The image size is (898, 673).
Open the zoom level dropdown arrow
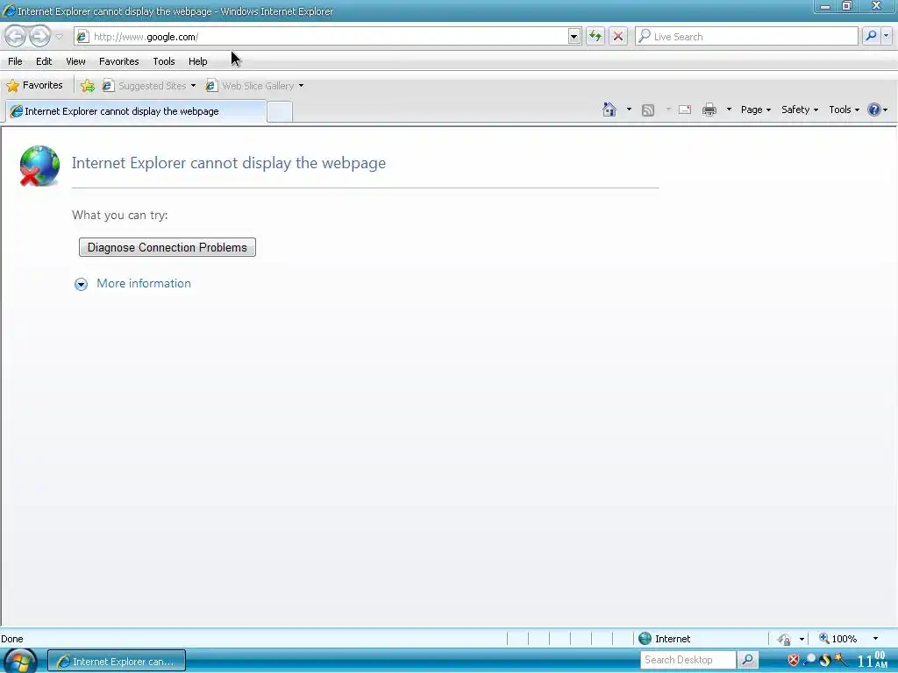pyautogui.click(x=875, y=639)
